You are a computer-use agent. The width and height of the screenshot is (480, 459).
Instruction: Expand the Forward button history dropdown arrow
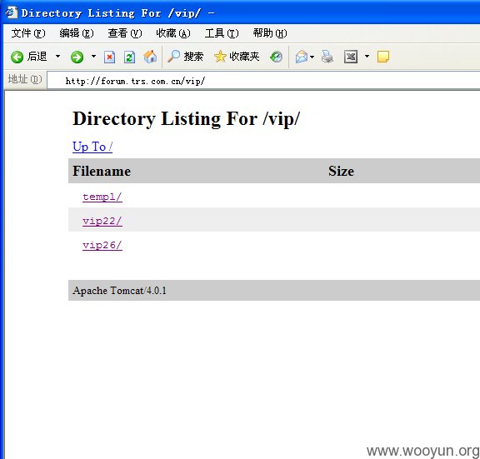pos(93,57)
